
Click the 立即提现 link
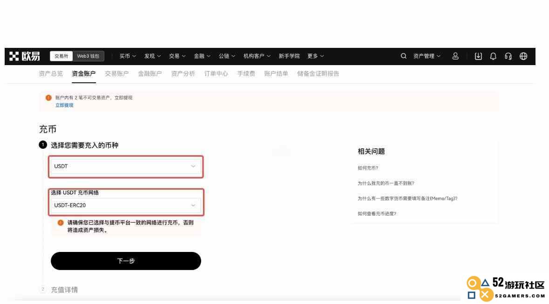64,105
